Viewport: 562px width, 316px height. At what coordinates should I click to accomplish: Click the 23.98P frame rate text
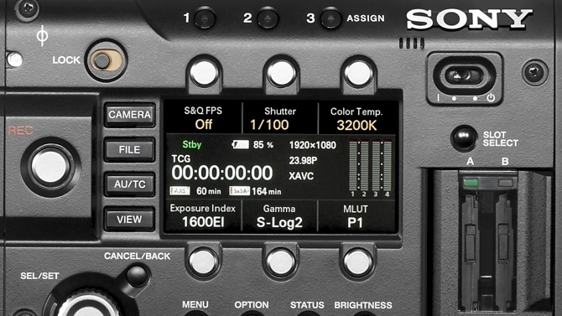303,160
